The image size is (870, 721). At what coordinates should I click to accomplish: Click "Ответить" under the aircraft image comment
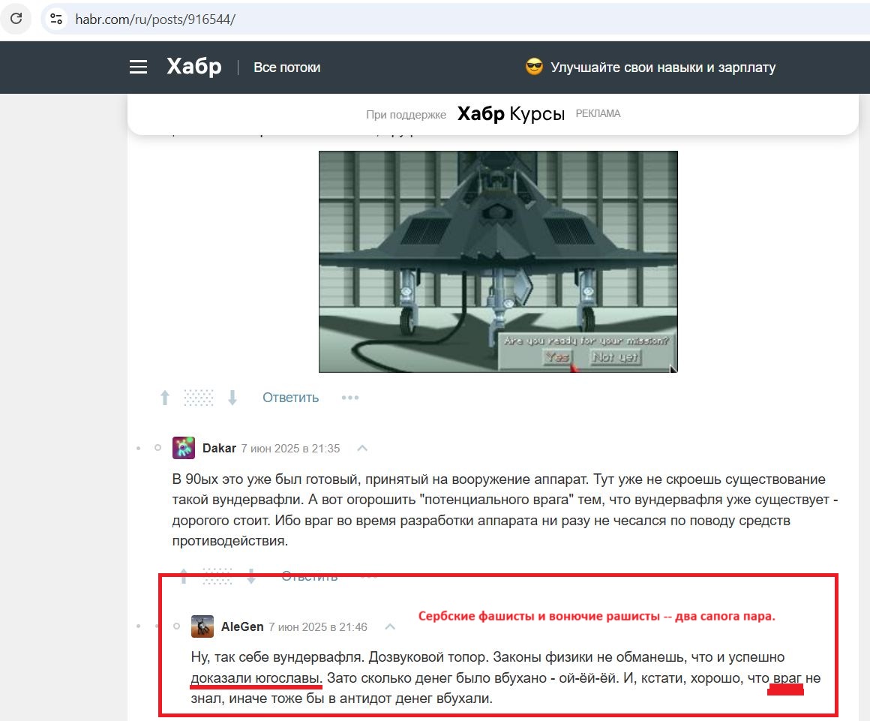point(290,398)
